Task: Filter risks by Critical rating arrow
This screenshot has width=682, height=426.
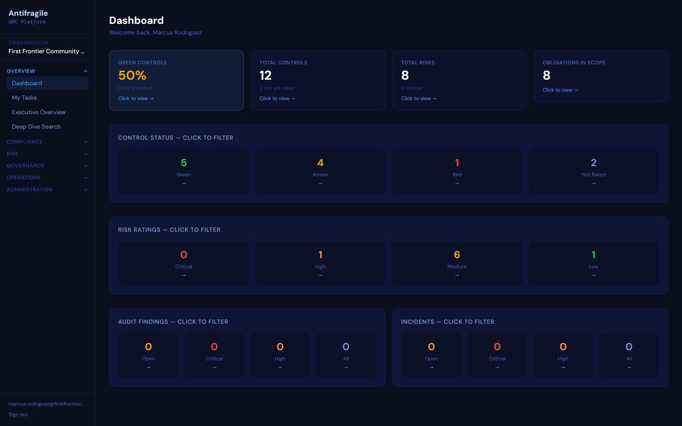Action: [x=184, y=276]
